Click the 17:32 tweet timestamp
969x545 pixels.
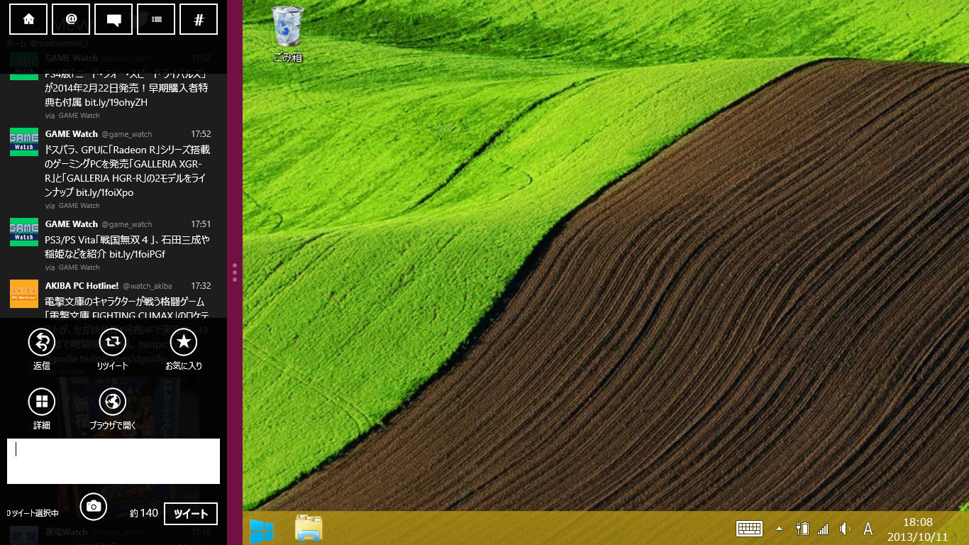click(x=201, y=286)
